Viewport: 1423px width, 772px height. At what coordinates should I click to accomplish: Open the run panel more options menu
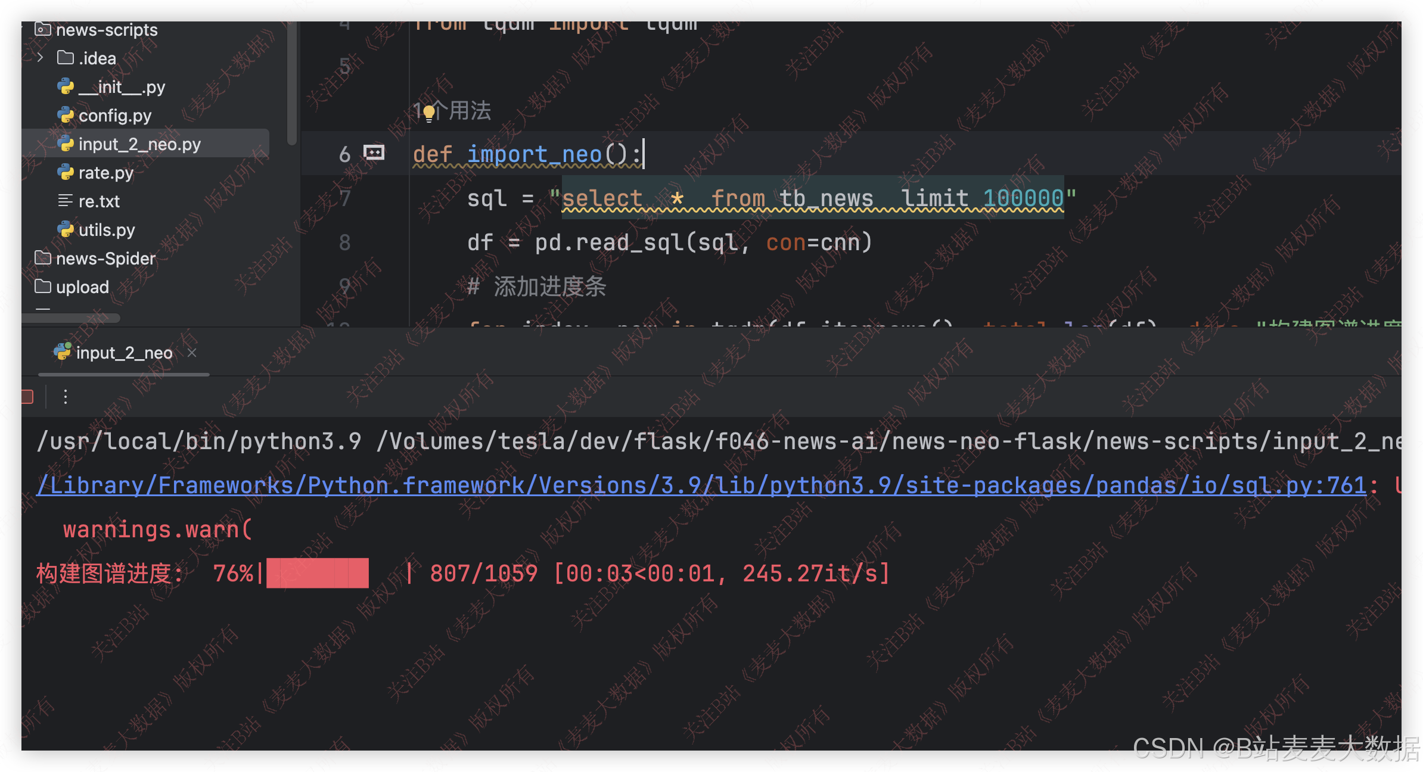pos(66,397)
